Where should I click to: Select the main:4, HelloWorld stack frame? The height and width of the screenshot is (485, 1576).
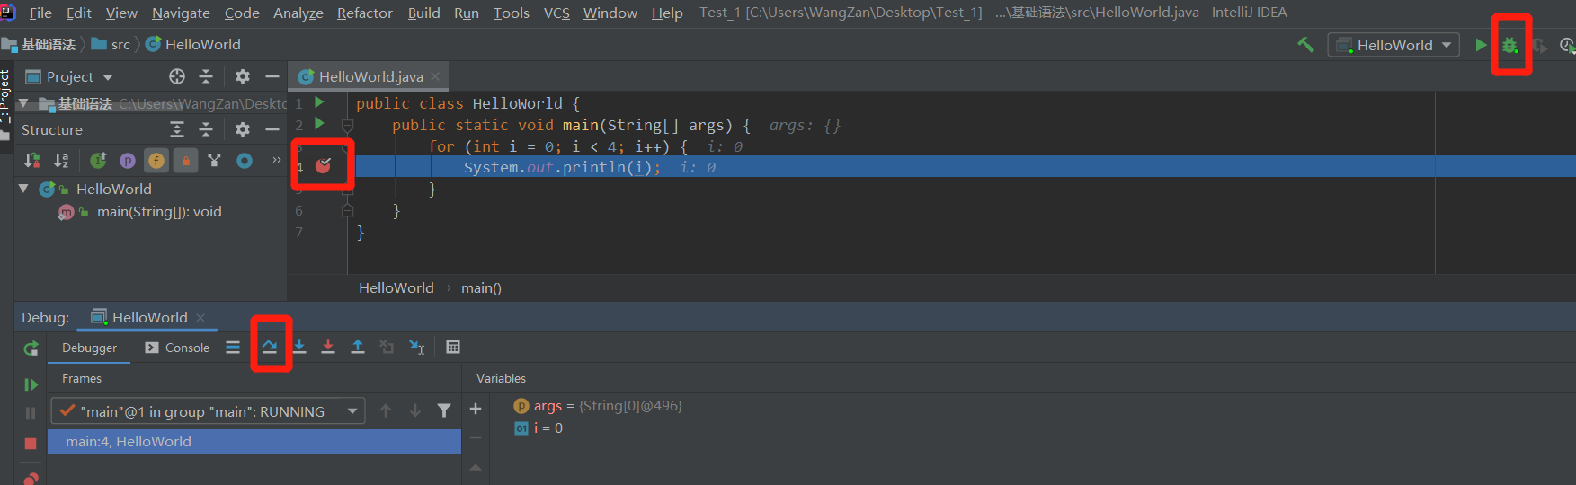(129, 441)
